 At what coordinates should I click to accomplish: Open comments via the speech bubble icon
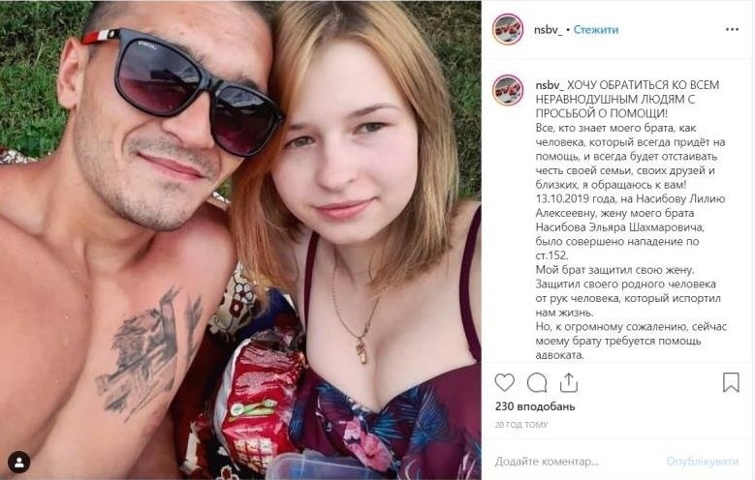536,383
